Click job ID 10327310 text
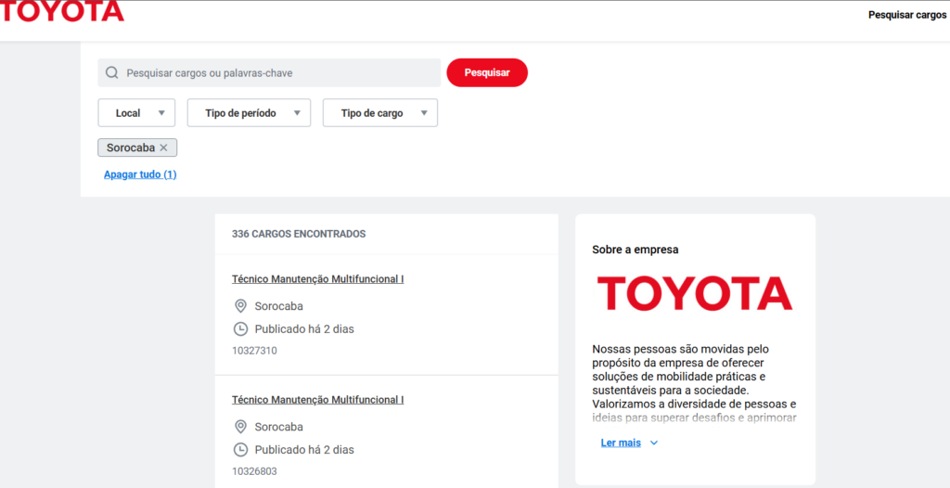 coord(254,351)
